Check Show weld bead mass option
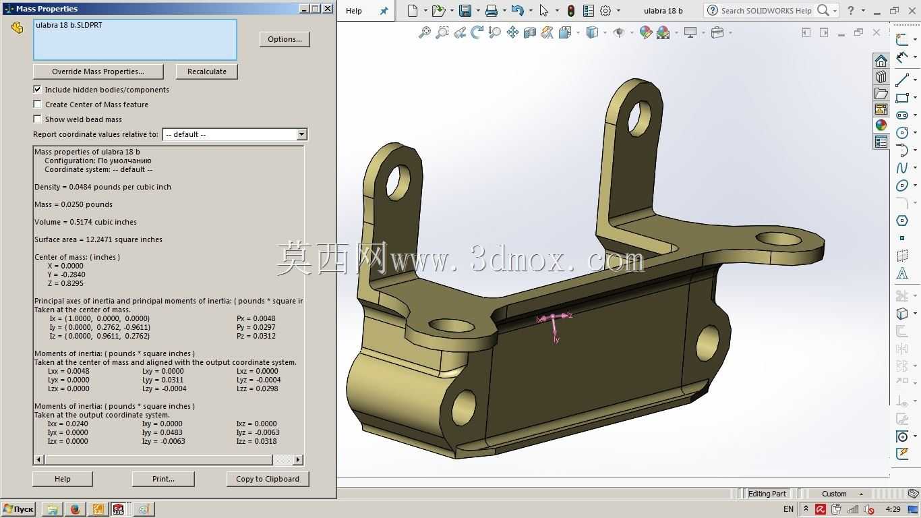Viewport: 921px width, 518px height. coord(37,119)
